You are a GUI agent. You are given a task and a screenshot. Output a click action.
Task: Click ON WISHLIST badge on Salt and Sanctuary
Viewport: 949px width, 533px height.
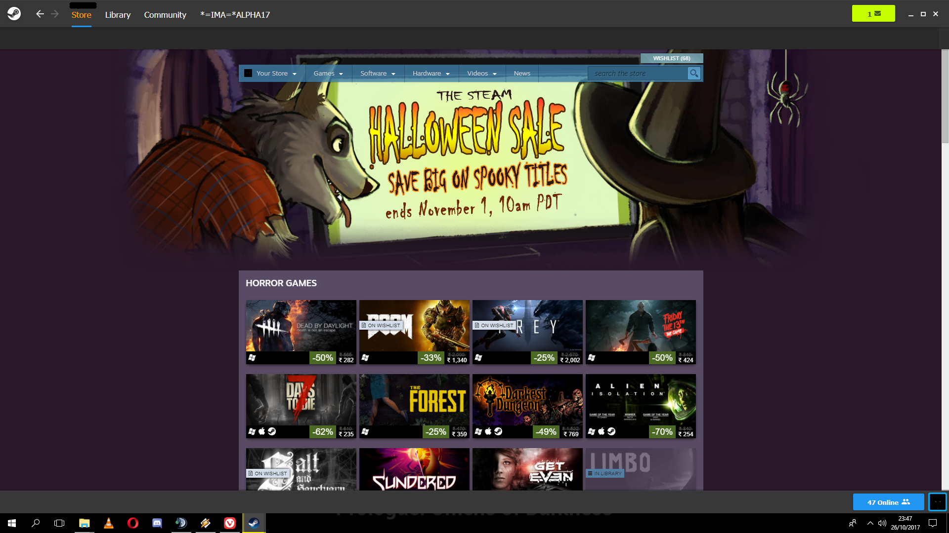pyautogui.click(x=267, y=473)
